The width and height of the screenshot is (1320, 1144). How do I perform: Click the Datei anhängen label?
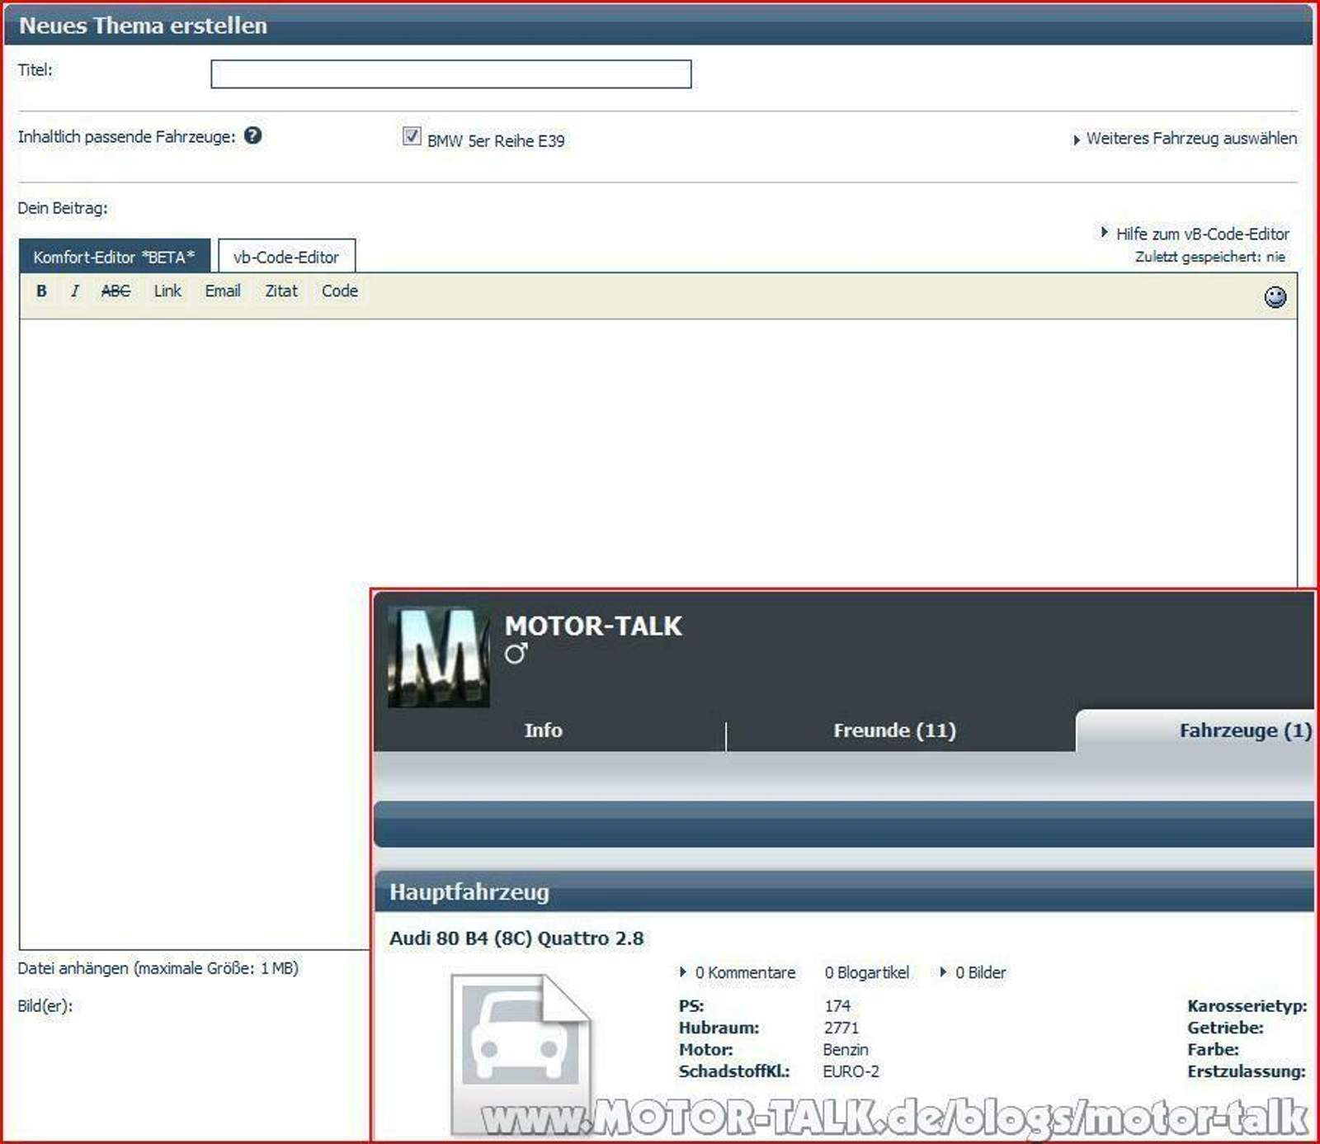point(158,968)
